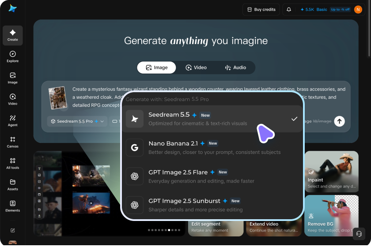Screen dimensions: 371x247
Task: Show All tools from sidebar
Action: (x=12, y=164)
